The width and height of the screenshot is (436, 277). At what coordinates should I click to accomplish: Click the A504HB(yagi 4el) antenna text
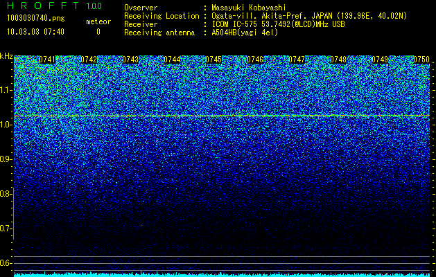point(245,33)
